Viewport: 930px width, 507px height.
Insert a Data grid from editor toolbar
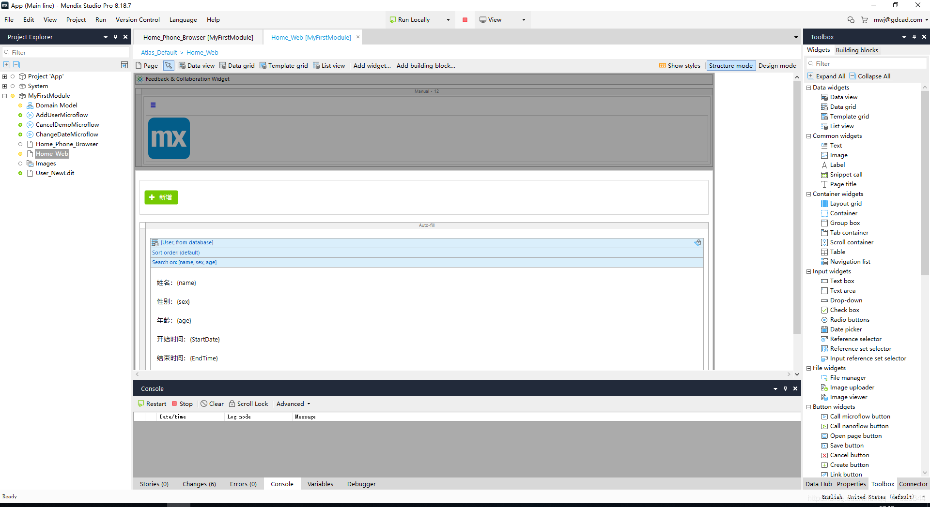point(237,65)
